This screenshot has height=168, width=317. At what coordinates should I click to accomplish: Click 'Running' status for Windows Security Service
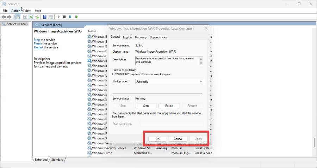coord(161,148)
